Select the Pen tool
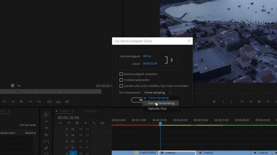277x155 pixels. tap(46, 148)
